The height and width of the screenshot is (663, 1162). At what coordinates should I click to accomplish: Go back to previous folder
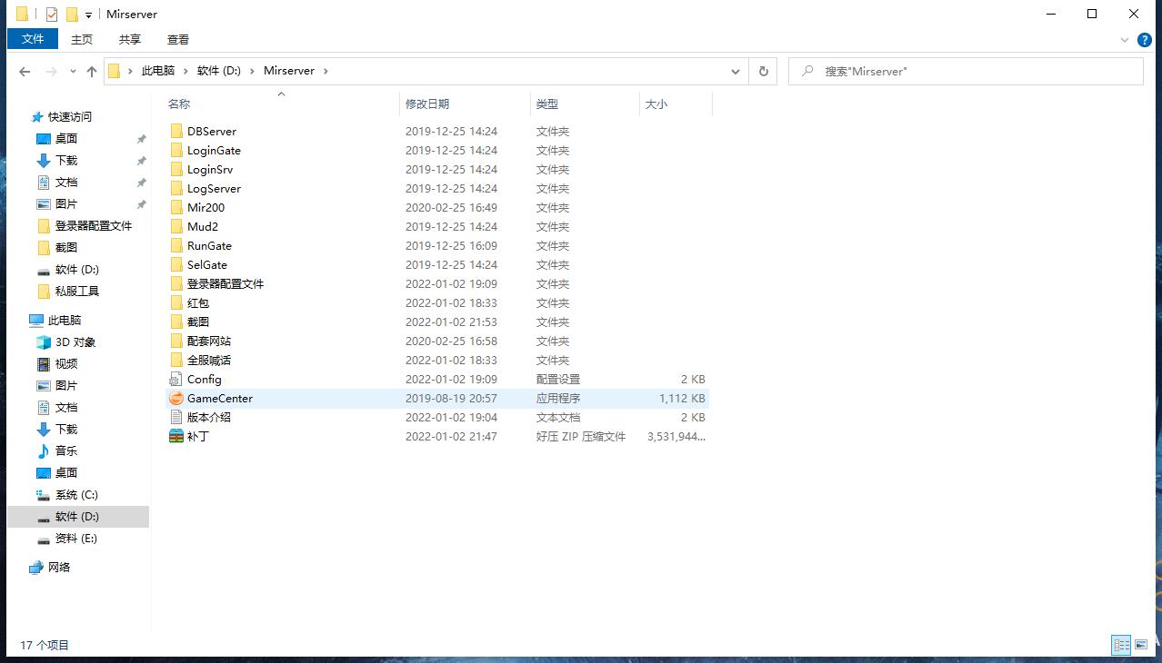point(25,71)
